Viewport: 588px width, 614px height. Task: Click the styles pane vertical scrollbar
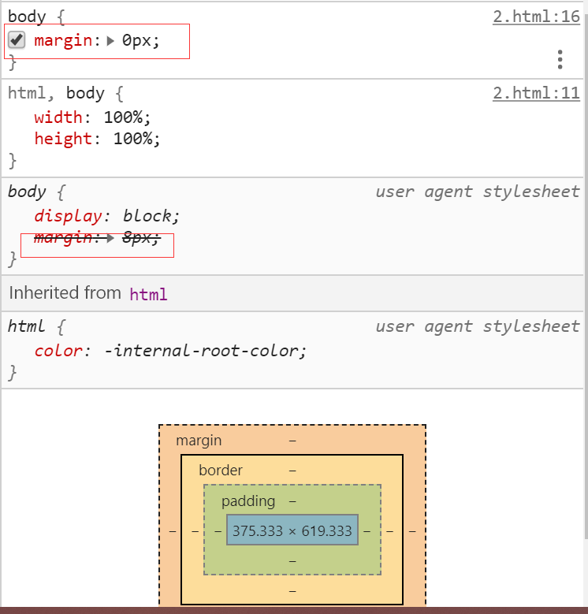click(x=586, y=276)
